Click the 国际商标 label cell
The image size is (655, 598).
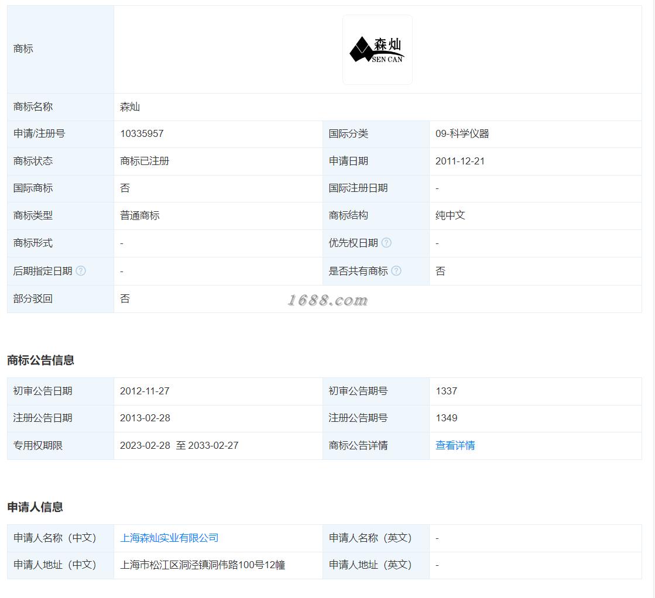point(60,189)
